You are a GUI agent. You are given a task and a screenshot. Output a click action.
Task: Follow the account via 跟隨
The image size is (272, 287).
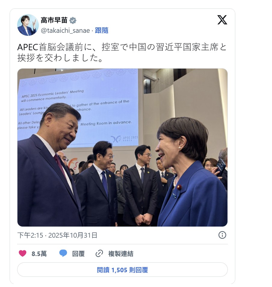[102, 31]
